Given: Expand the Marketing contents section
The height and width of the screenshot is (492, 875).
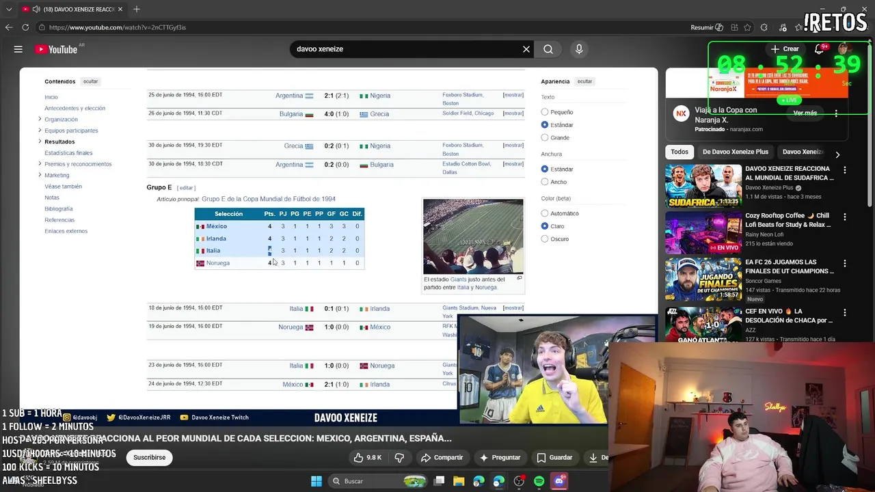Looking at the screenshot, I should 40,175.
